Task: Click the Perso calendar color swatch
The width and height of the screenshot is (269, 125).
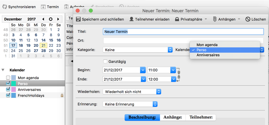Action: [13, 84]
